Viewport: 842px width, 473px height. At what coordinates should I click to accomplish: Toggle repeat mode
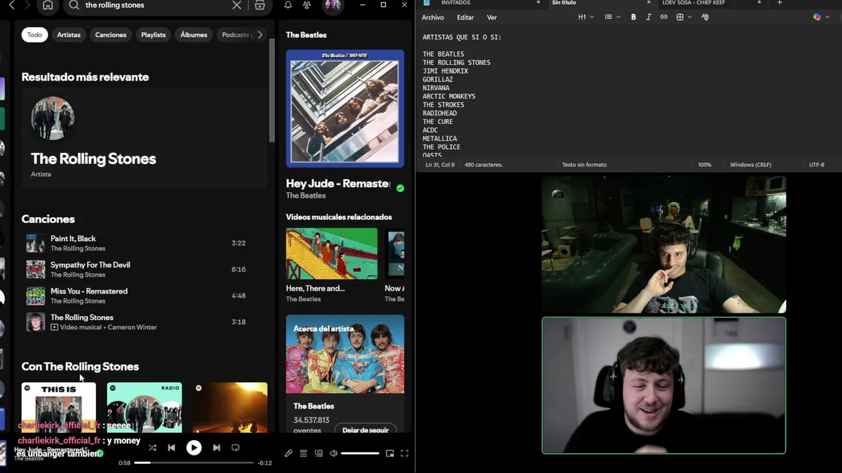(x=235, y=447)
